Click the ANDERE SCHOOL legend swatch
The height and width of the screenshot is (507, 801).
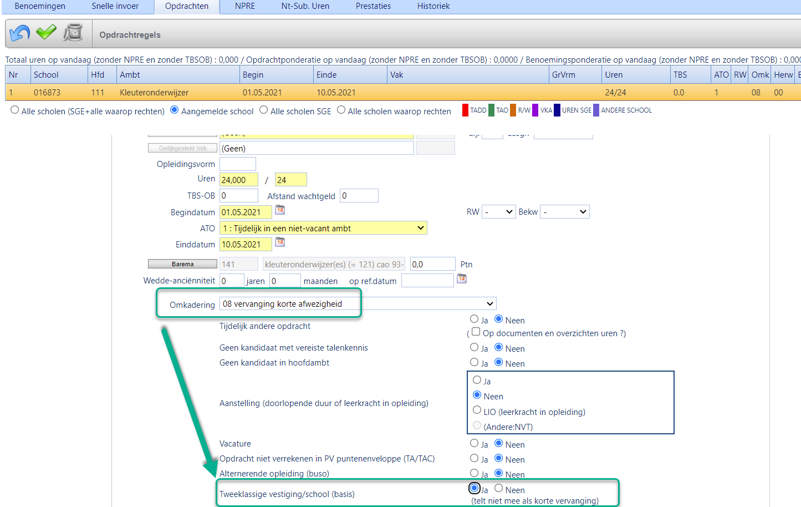pyautogui.click(x=596, y=110)
